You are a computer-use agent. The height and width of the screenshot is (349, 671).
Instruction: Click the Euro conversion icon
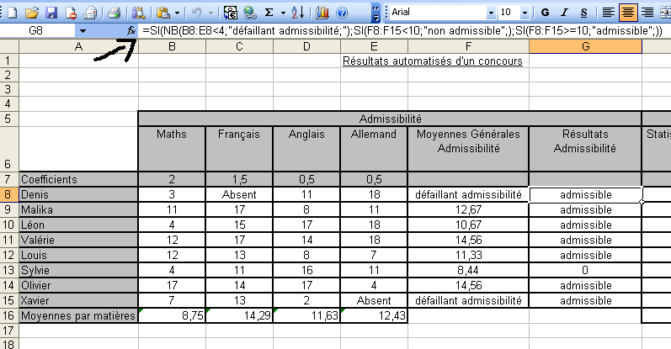coord(230,13)
